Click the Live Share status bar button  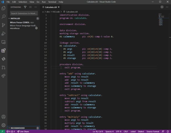point(23,132)
